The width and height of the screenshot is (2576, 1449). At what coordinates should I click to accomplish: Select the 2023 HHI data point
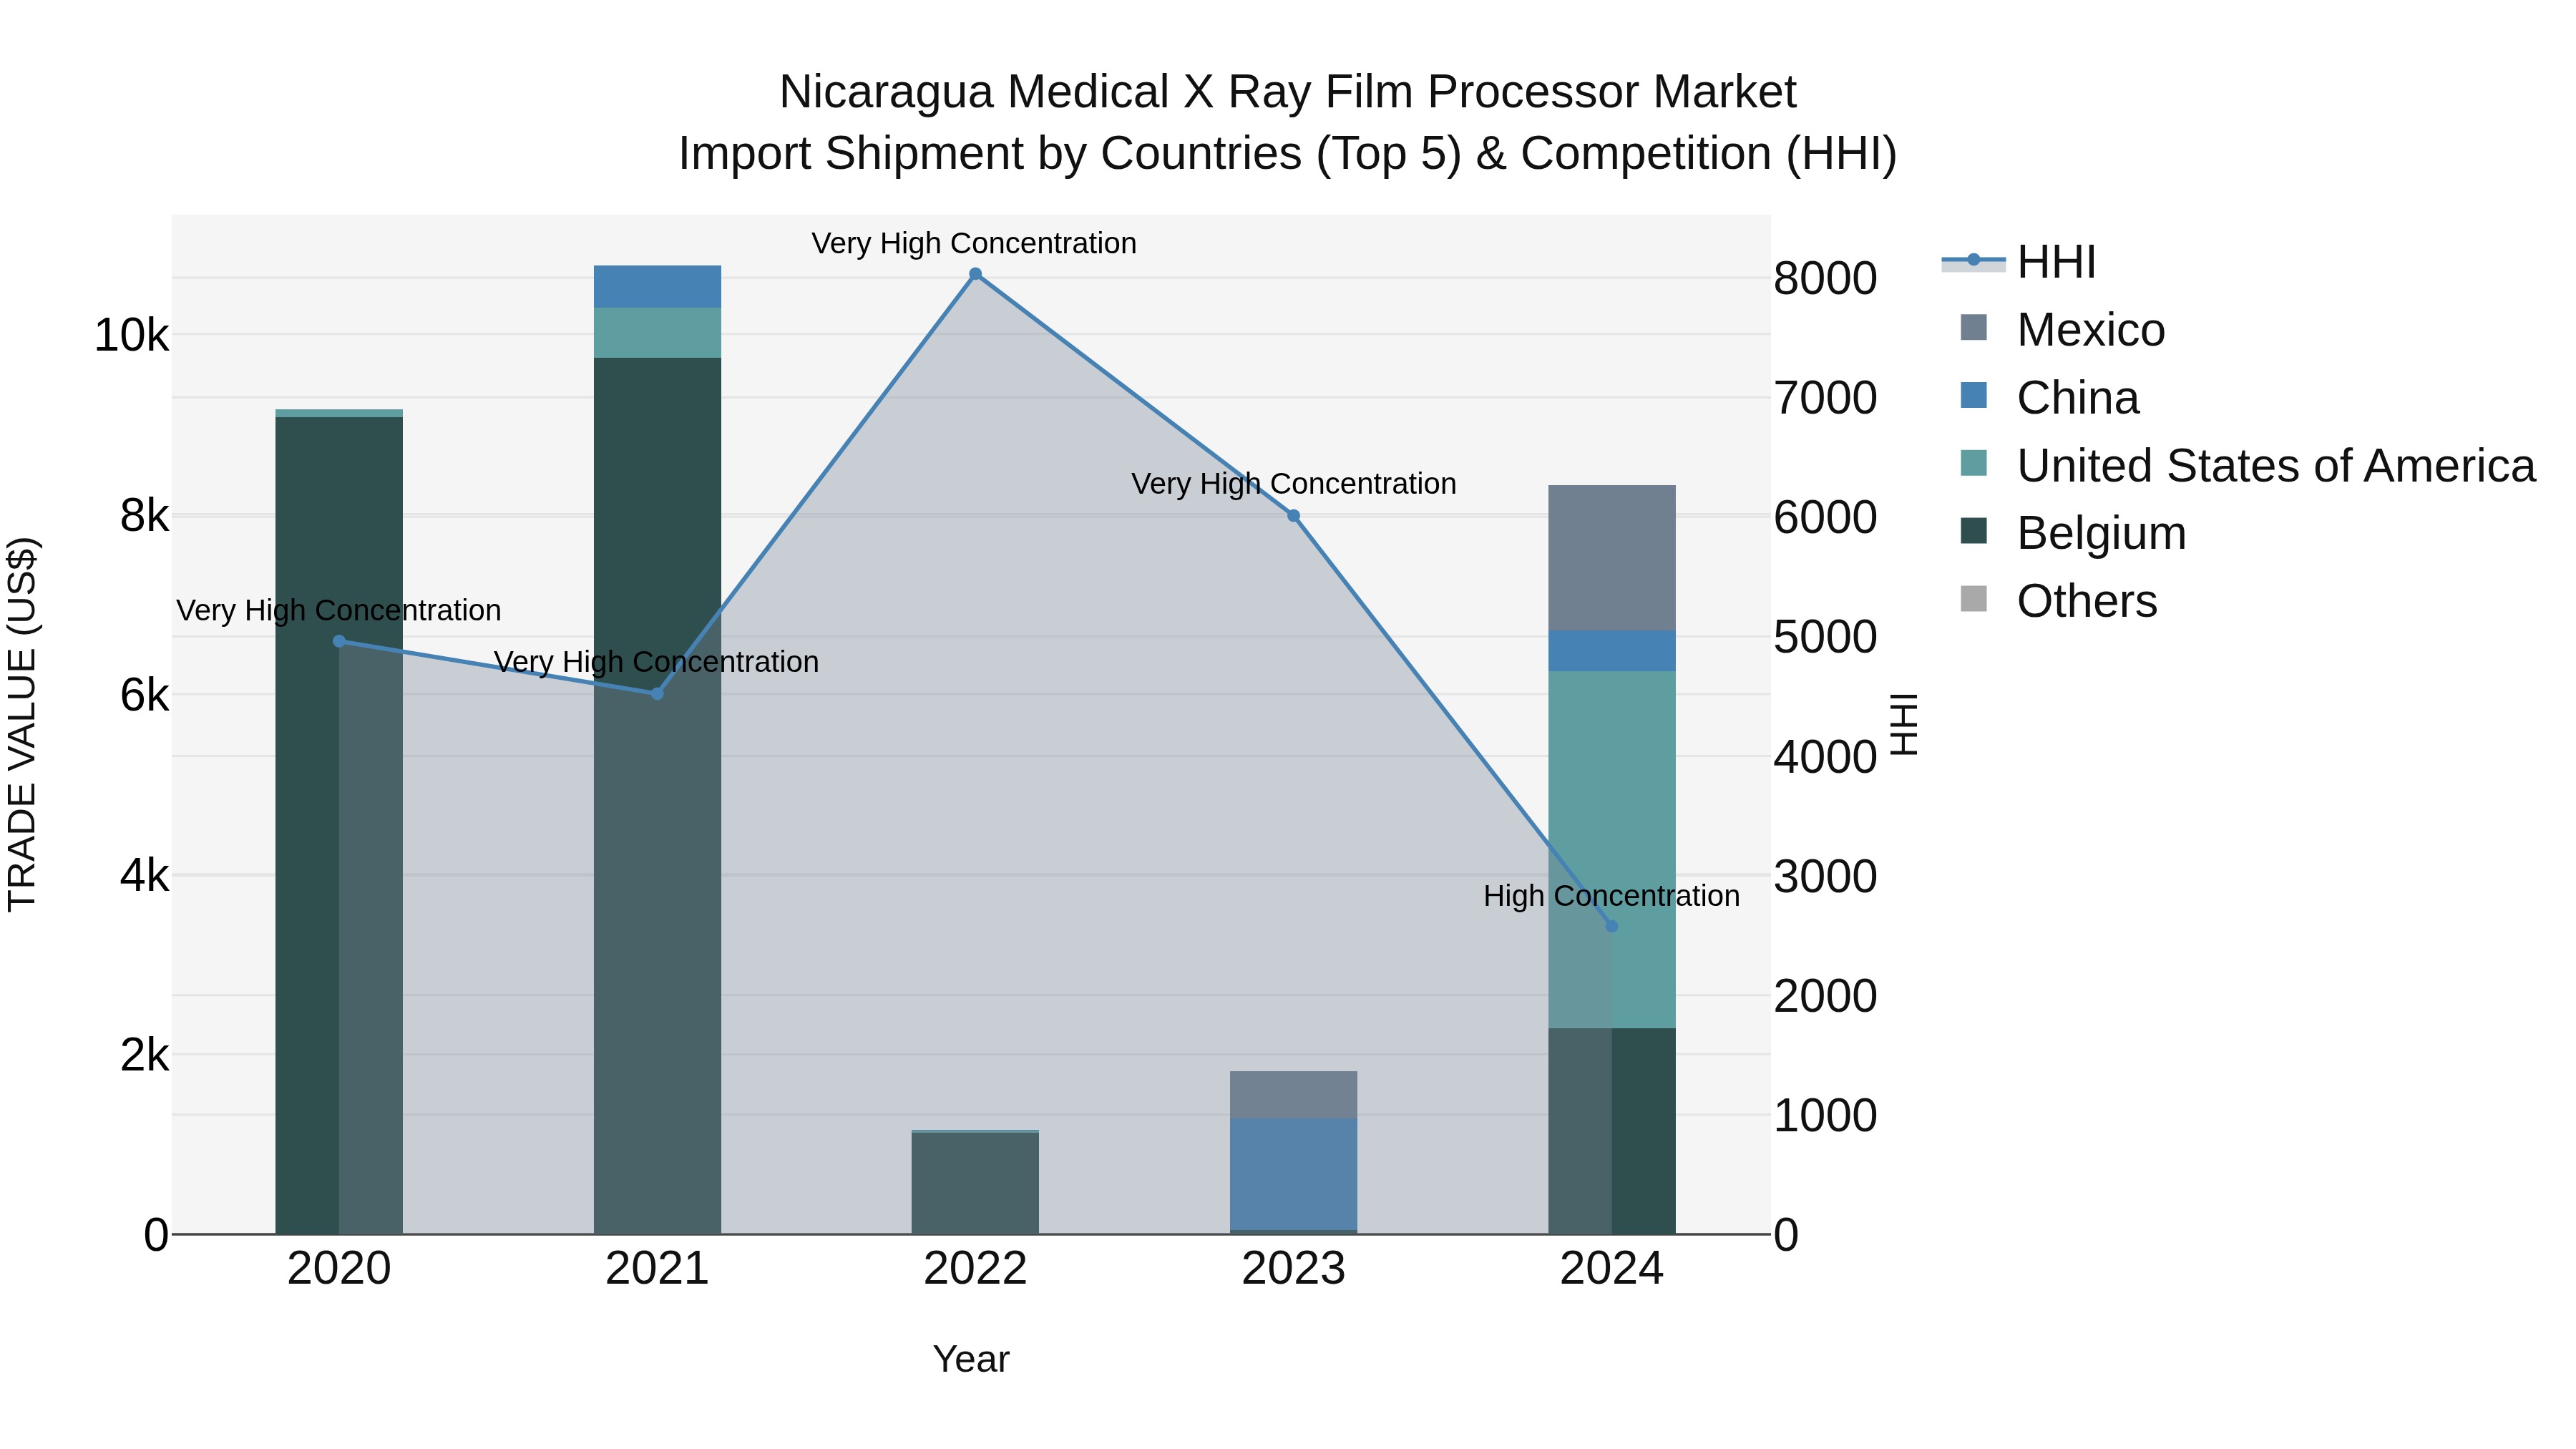(1293, 516)
